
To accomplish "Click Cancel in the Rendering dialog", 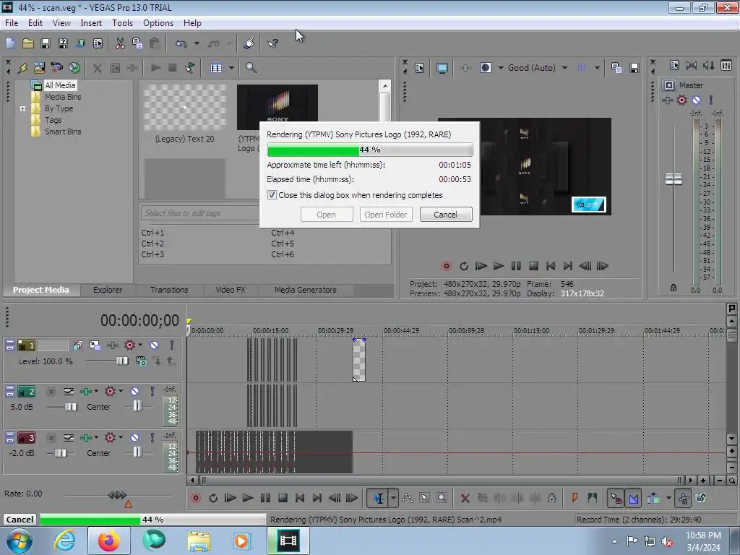I will [x=445, y=215].
